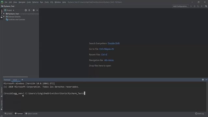Open the TODO tool window button
Image resolution: width=208 pixels, height=117 pixels.
8,113
